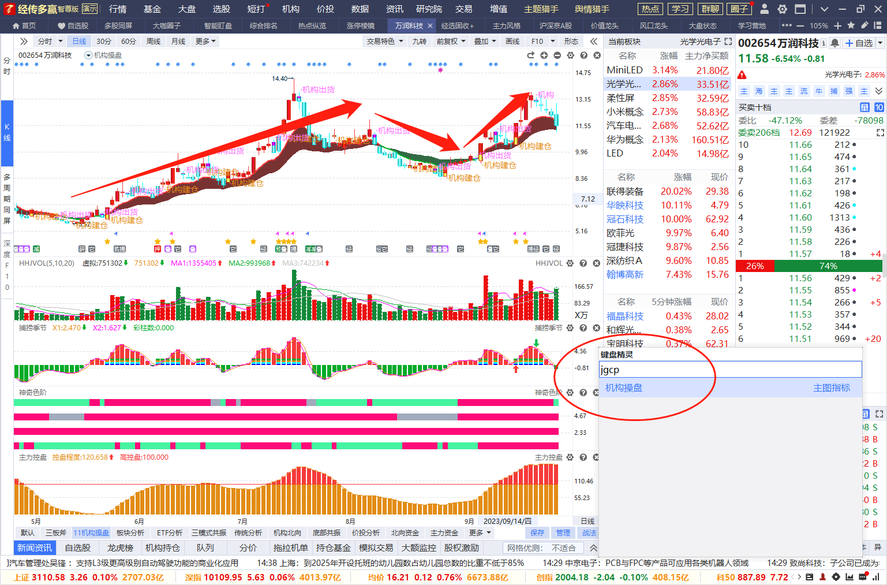Expand the indicator tag row chevron
This screenshot has width=887, height=585.
(x=878, y=91)
